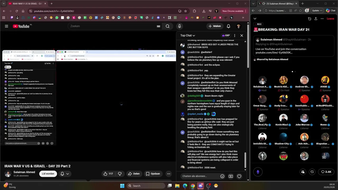
Task: Open Chat button in the X browser toolbar
Action: pyautogui.click(x=331, y=11)
